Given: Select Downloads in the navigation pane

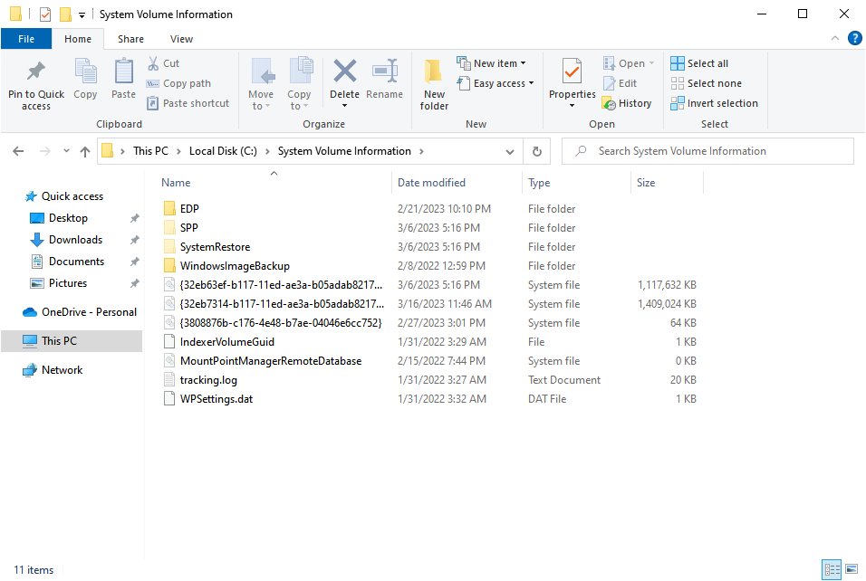Looking at the screenshot, I should 67,240.
